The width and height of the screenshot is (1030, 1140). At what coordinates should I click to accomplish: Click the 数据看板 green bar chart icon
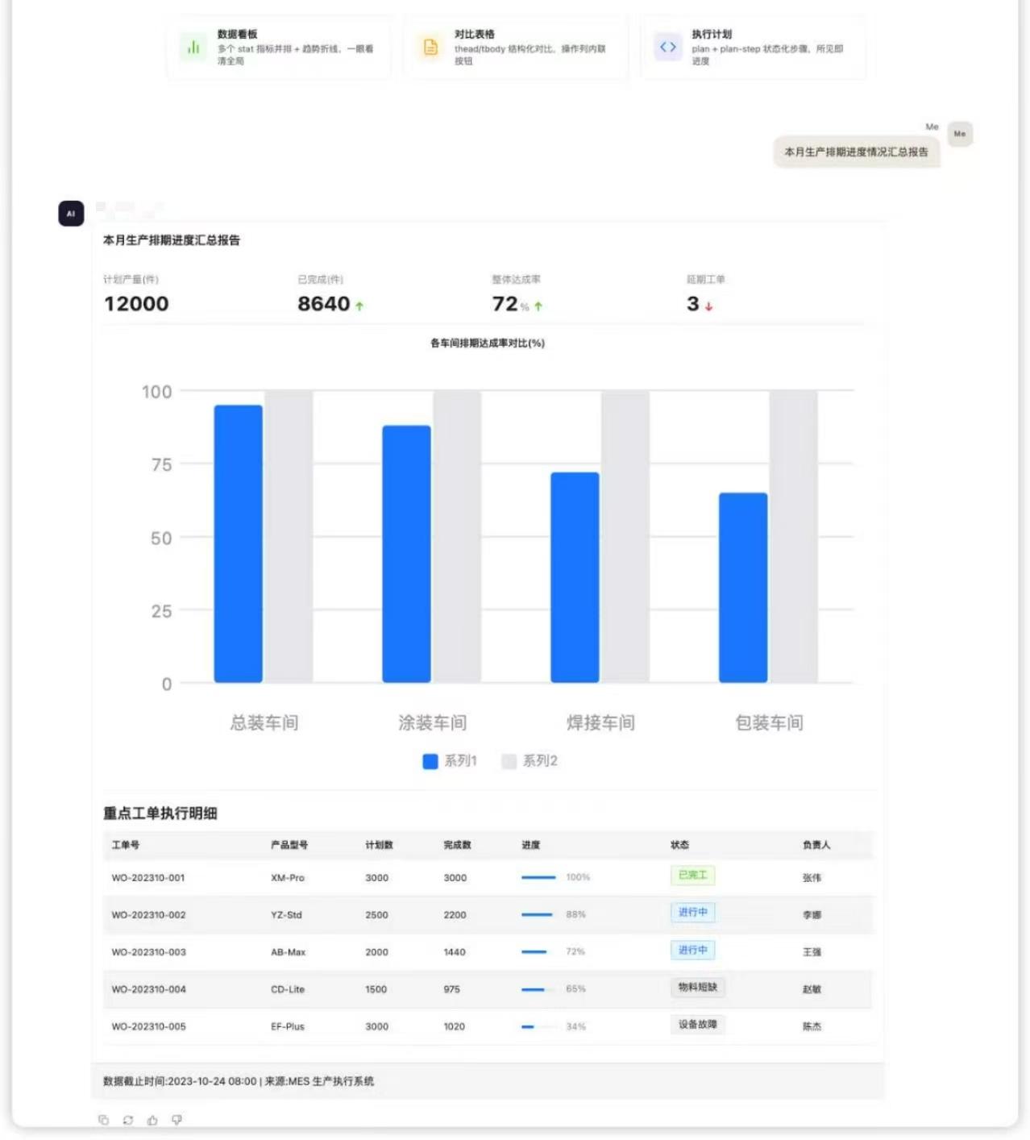193,47
